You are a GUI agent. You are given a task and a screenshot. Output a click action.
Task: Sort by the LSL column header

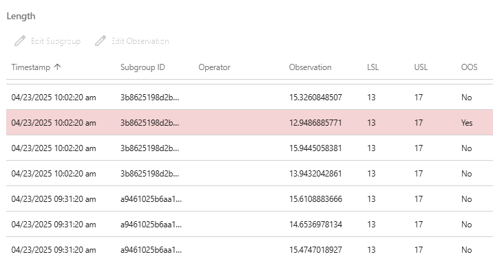pyautogui.click(x=373, y=67)
